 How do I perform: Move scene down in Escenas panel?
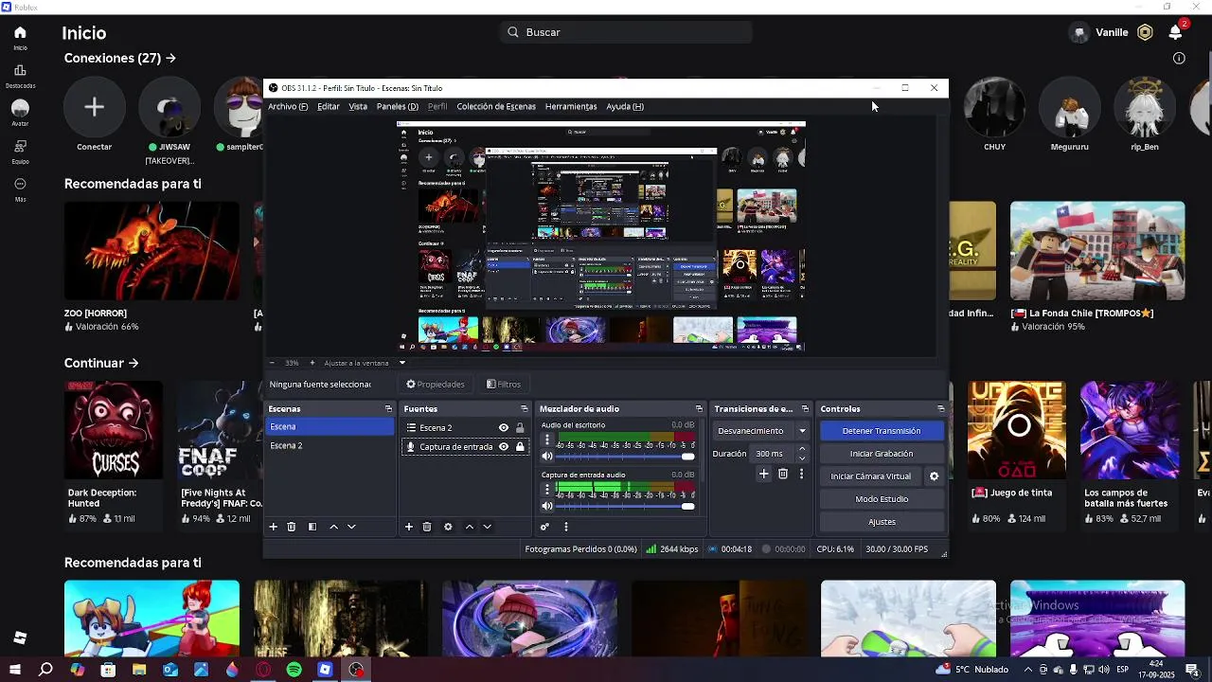coord(351,527)
